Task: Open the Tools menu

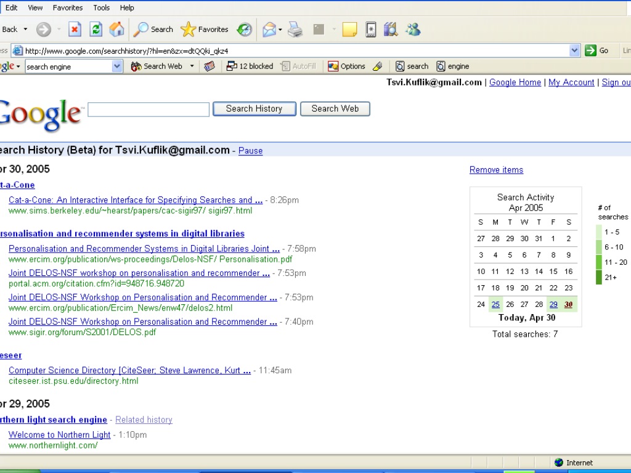Action: pos(102,7)
